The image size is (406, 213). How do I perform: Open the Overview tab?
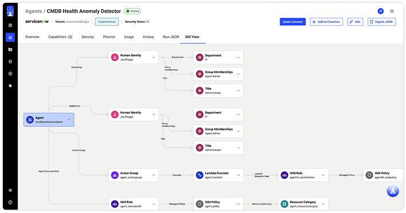pyautogui.click(x=33, y=37)
